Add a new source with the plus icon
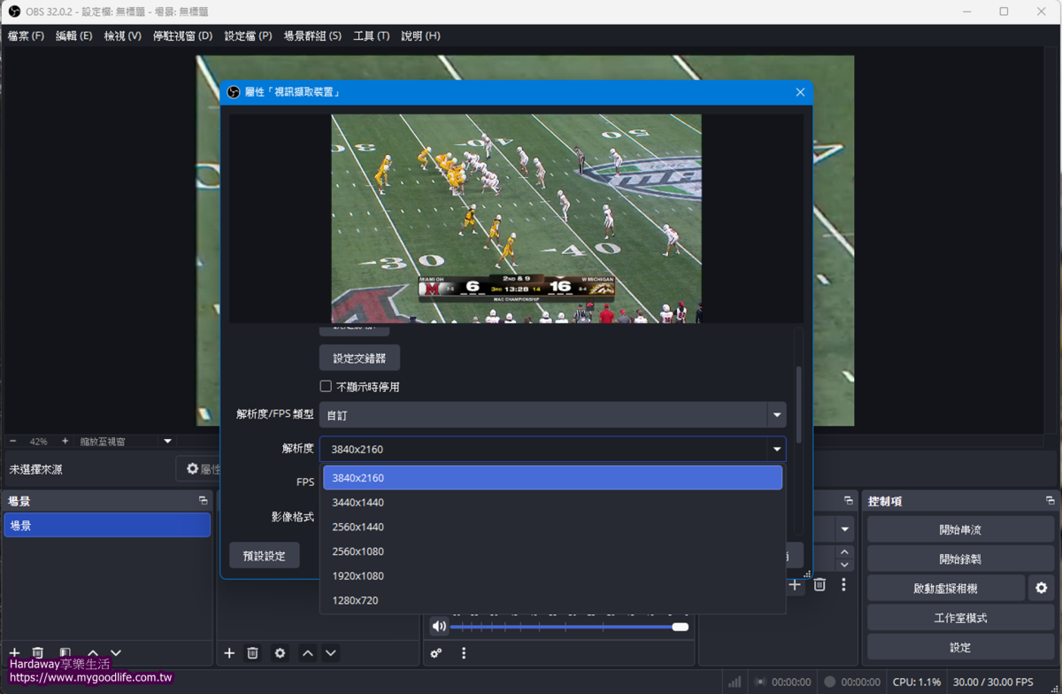Image resolution: width=1062 pixels, height=694 pixels. coord(229,653)
